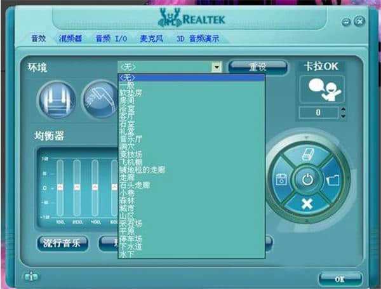Choose 铺地毯的走廊 from the environment list
The width and height of the screenshot is (381, 289).
pos(142,170)
